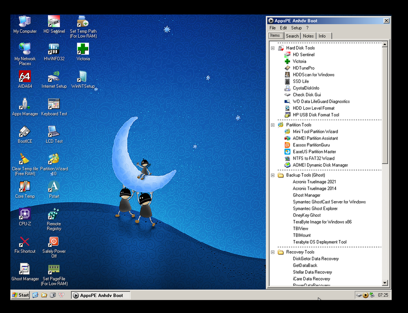The image size is (408, 313).
Task: Click Safely Power Off desktop icon
Action: (54, 247)
